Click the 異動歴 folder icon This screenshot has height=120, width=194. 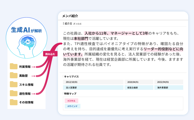(14, 75)
